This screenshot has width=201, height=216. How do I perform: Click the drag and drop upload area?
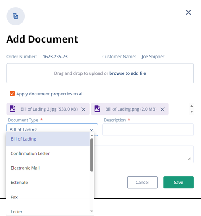[x=100, y=73]
